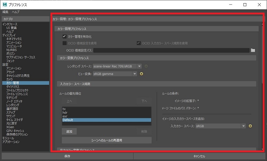Image resolution: width=267 pixels, height=161 pixels.
Task: Select キャッシュされた再生 category
Action: pos(18,76)
